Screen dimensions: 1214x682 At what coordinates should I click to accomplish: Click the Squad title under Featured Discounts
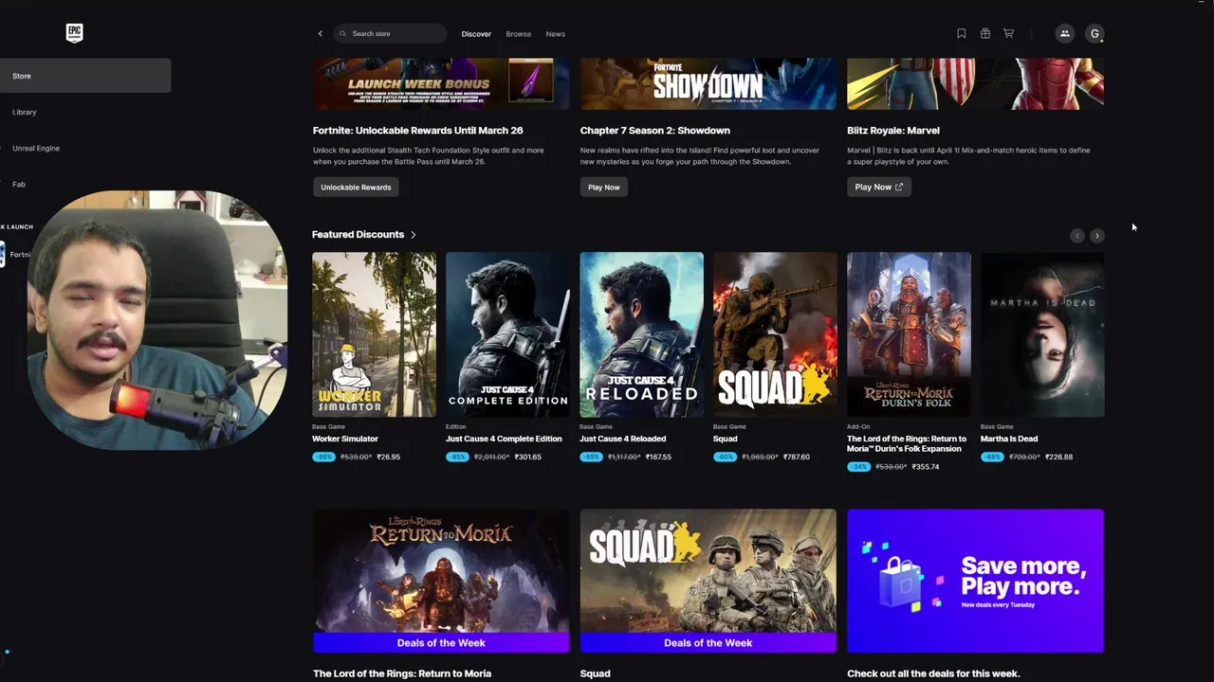pyautogui.click(x=725, y=439)
